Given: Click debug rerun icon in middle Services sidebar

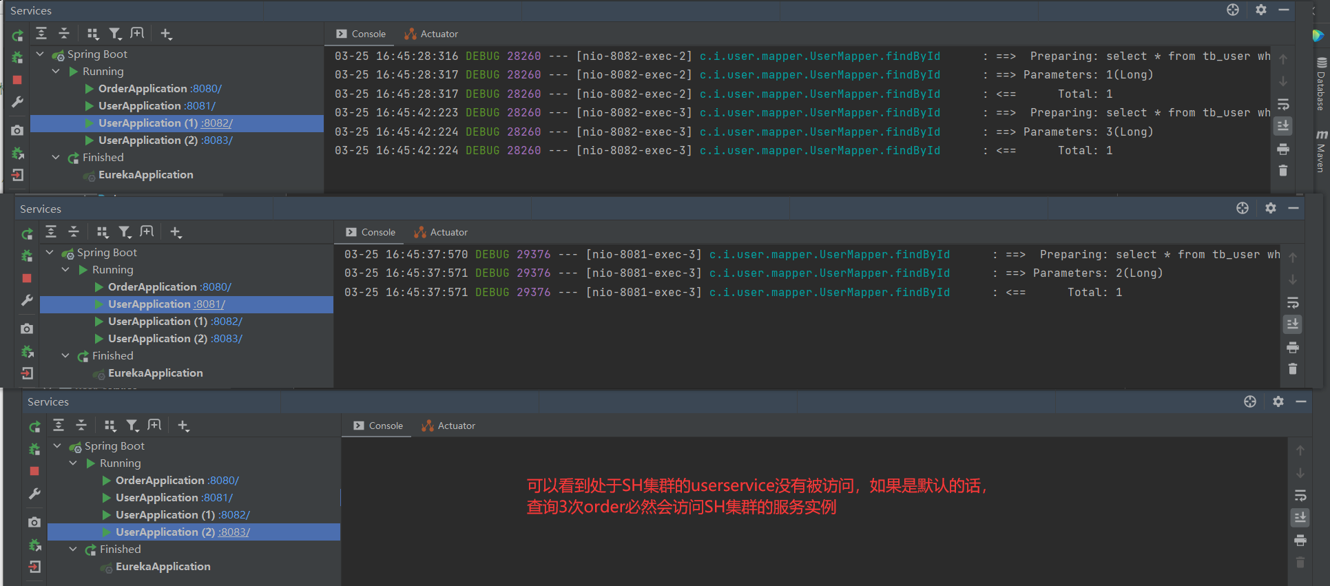Looking at the screenshot, I should coord(27,255).
